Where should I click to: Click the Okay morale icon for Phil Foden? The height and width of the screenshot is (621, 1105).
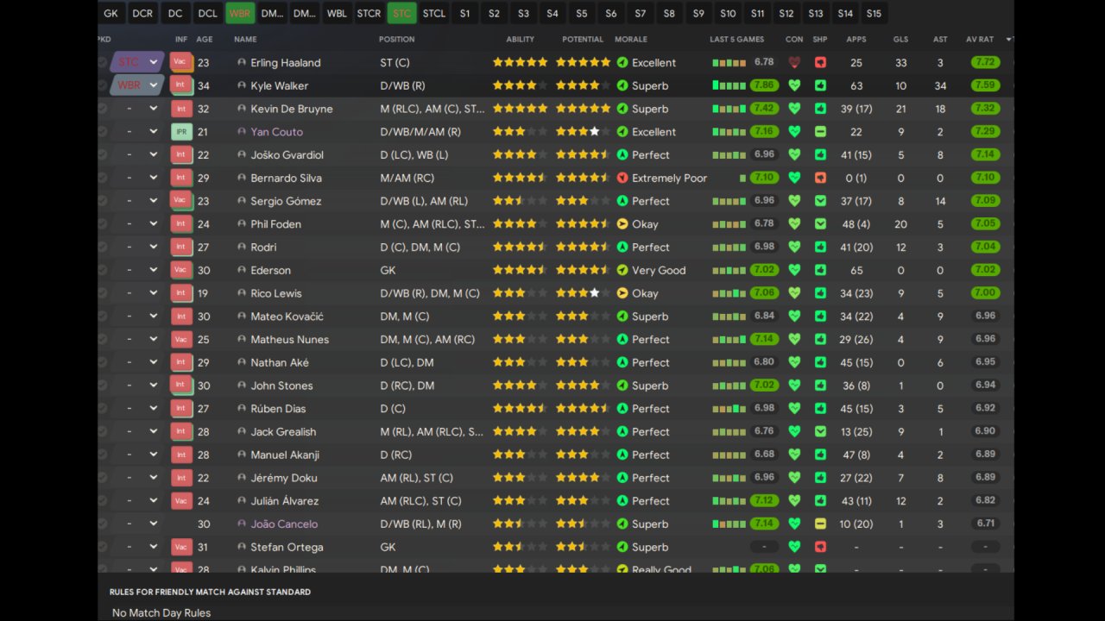click(x=622, y=224)
